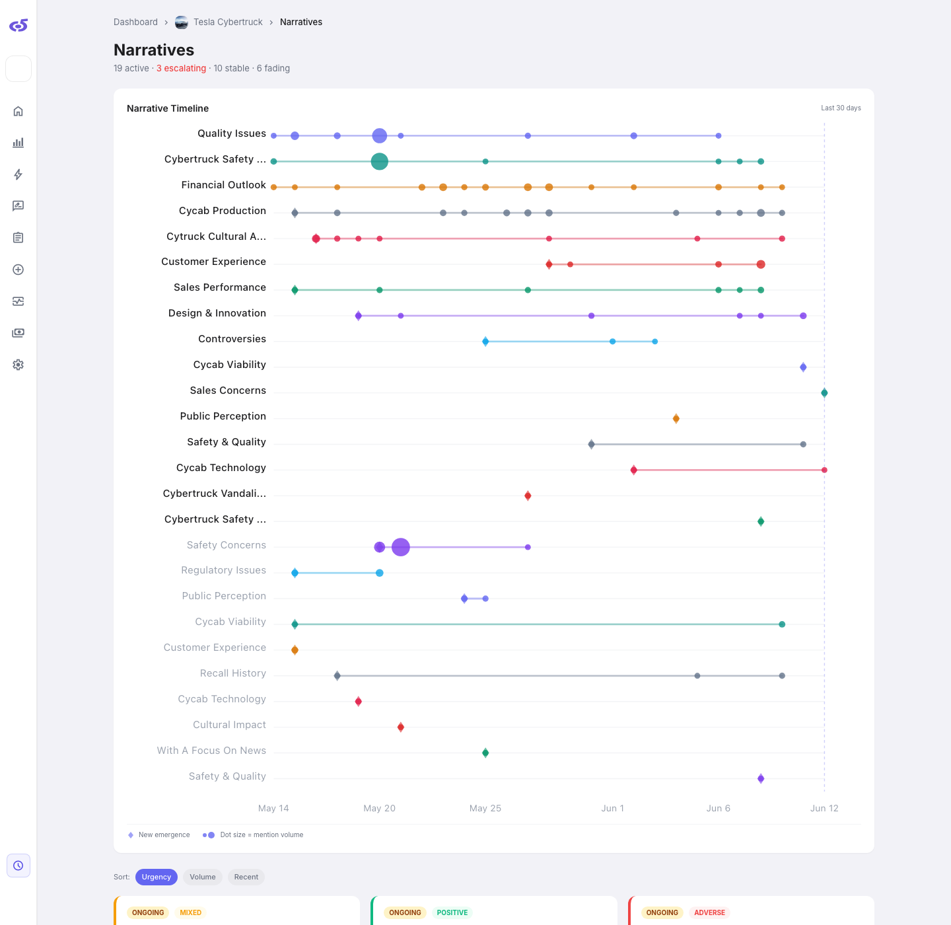
Task: Click Recall History gray diamond marker
Action: [337, 676]
